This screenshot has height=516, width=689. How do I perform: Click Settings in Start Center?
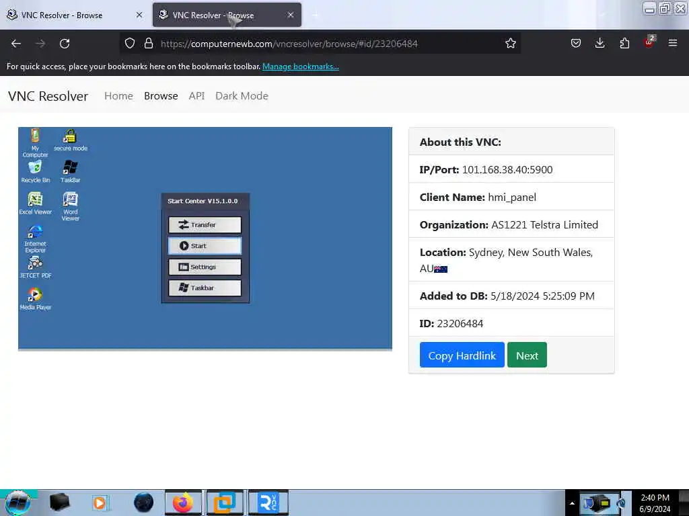coord(205,267)
